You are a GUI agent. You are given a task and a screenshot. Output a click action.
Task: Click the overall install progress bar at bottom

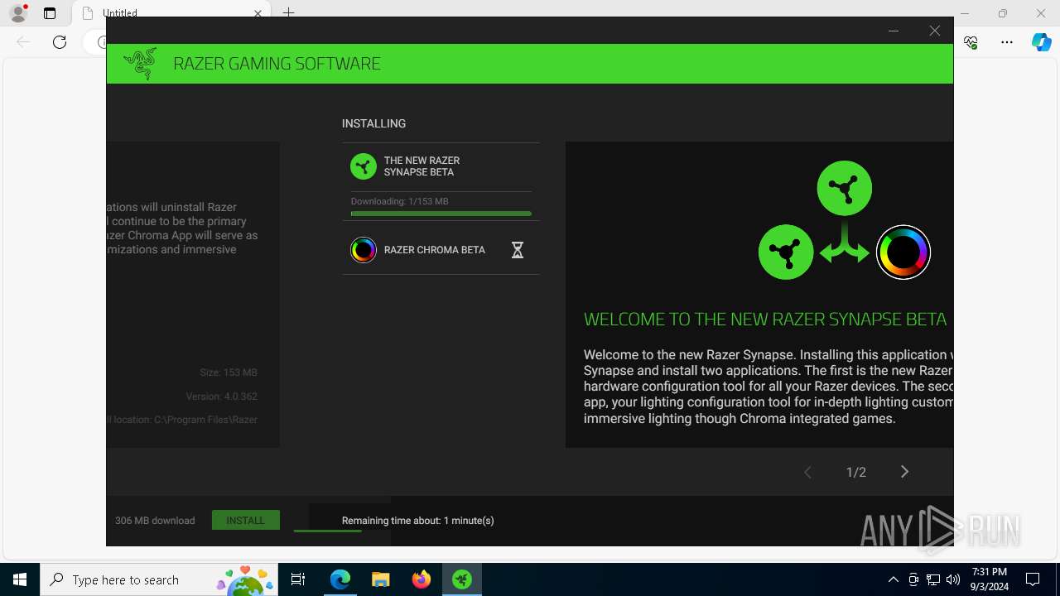click(x=328, y=531)
